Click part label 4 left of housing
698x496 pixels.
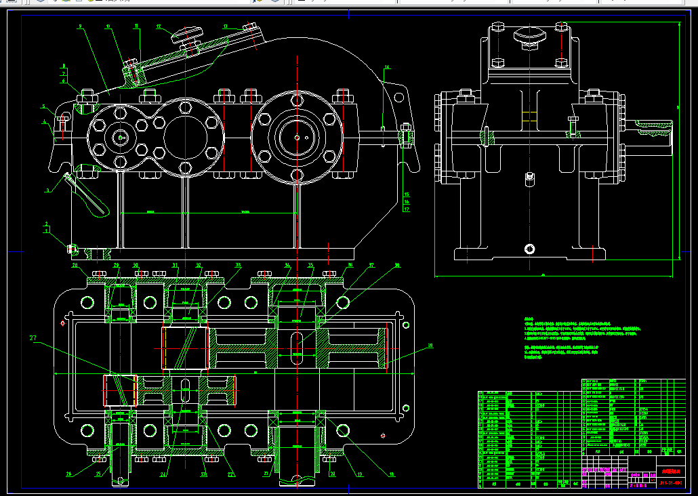pos(45,121)
